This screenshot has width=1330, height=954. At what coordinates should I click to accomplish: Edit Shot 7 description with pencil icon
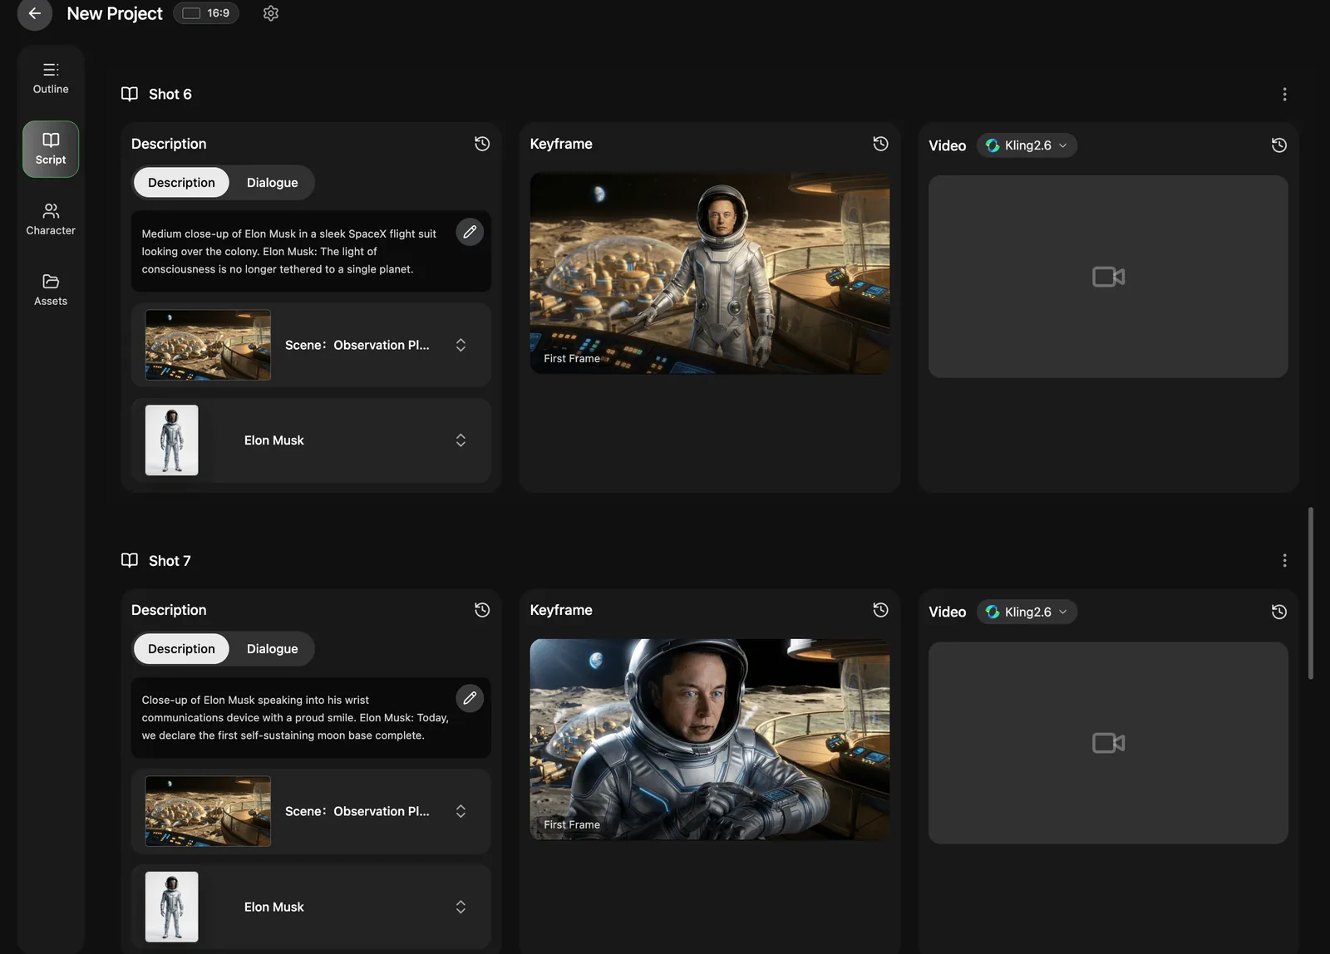(x=470, y=698)
